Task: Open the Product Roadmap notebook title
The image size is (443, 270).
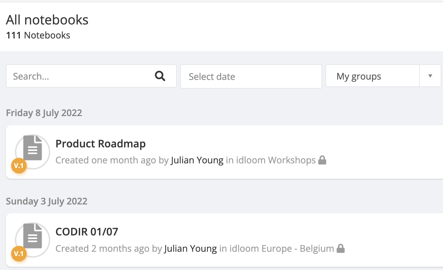Action: [x=101, y=144]
